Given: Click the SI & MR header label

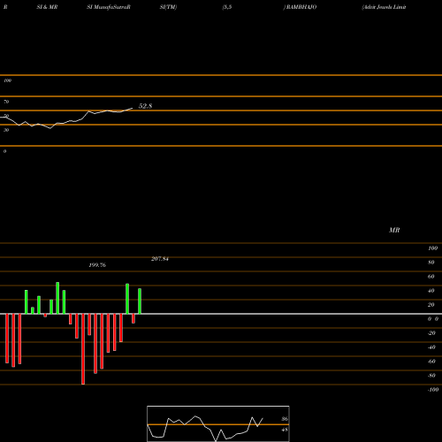Looking at the screenshot, I should 47,7.
